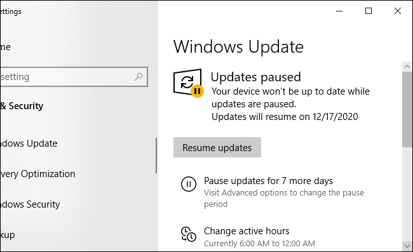Close the Settings window

398,11
